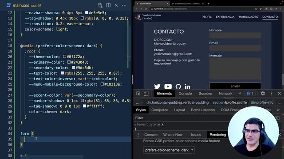The image size is (284, 159).
Task: Activate the DevTools inspect element picker
Action: pos(138,93)
